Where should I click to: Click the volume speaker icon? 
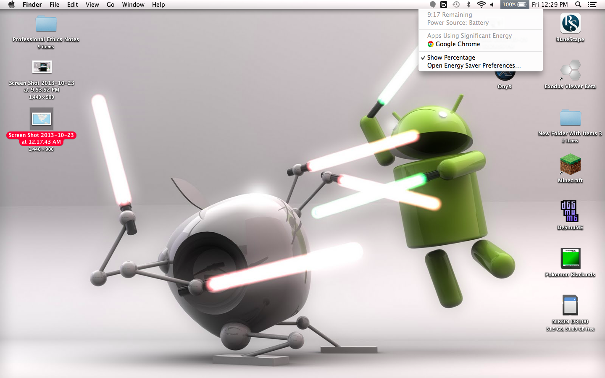click(492, 5)
